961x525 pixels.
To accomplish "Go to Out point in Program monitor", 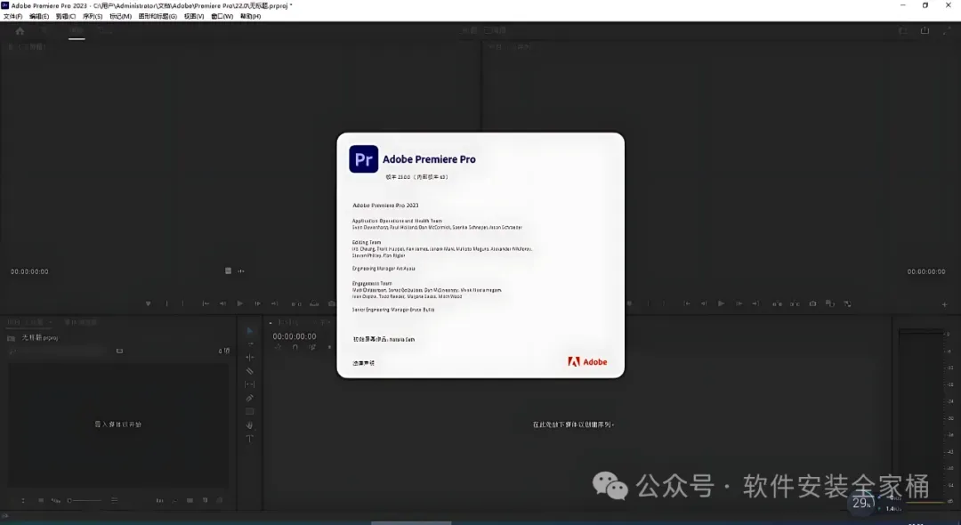I will [x=755, y=303].
